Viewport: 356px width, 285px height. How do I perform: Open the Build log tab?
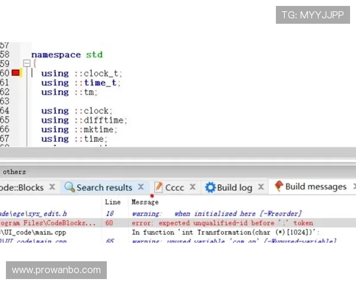click(234, 187)
